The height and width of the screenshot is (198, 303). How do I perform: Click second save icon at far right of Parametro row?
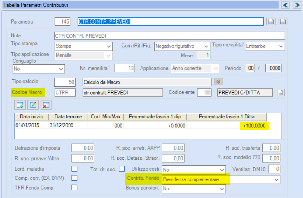[283, 21]
